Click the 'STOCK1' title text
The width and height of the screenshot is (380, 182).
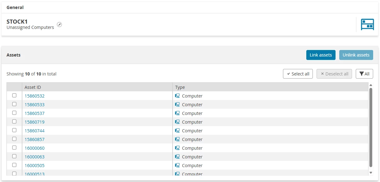point(17,22)
